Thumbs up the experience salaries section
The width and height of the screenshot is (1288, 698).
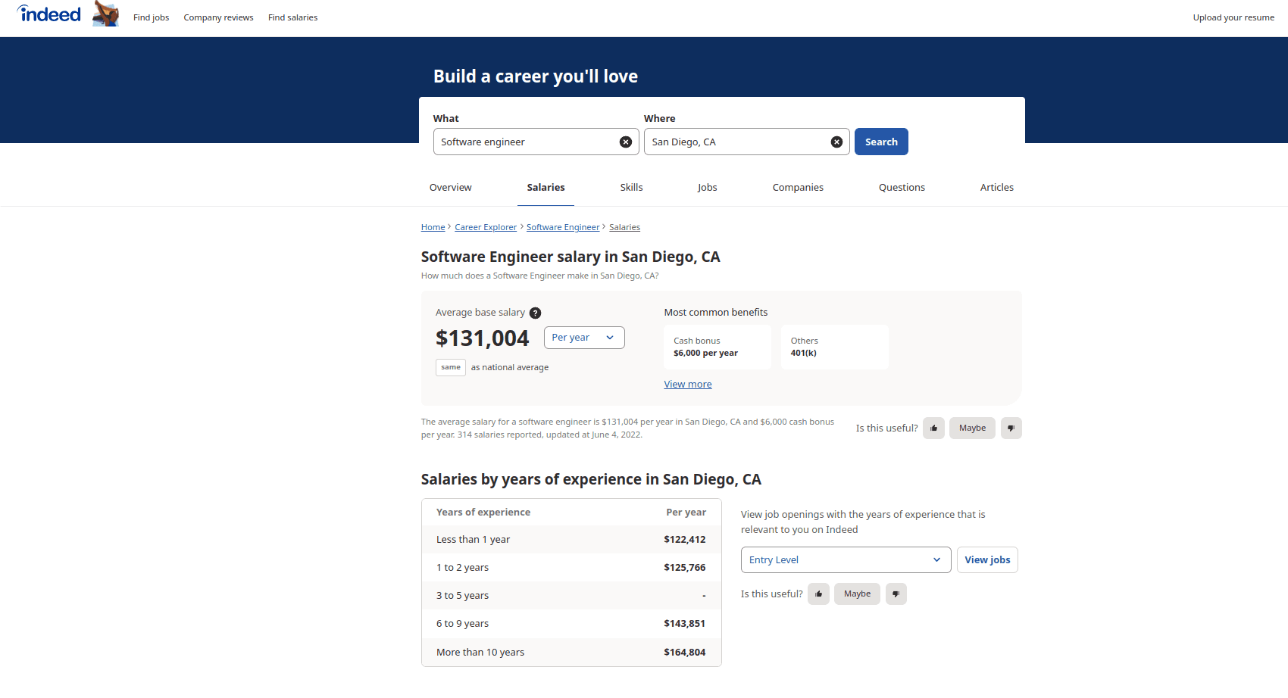[818, 594]
